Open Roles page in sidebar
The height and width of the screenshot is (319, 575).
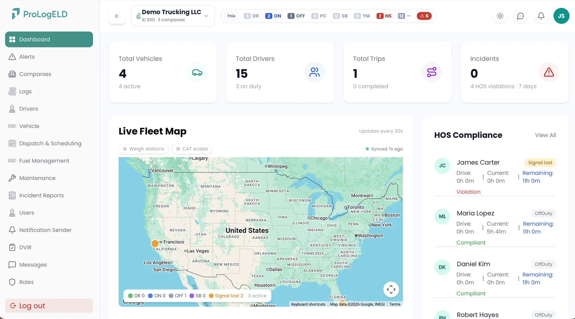pyautogui.click(x=49, y=282)
